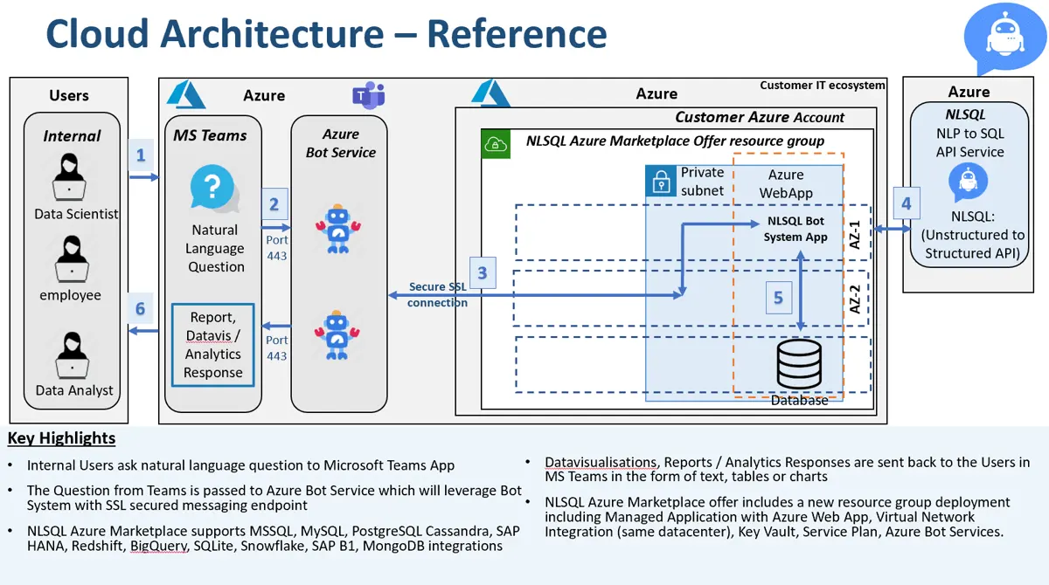
Task: Click the Port 443 label below Natural Language Question arrow
Action: click(x=276, y=248)
